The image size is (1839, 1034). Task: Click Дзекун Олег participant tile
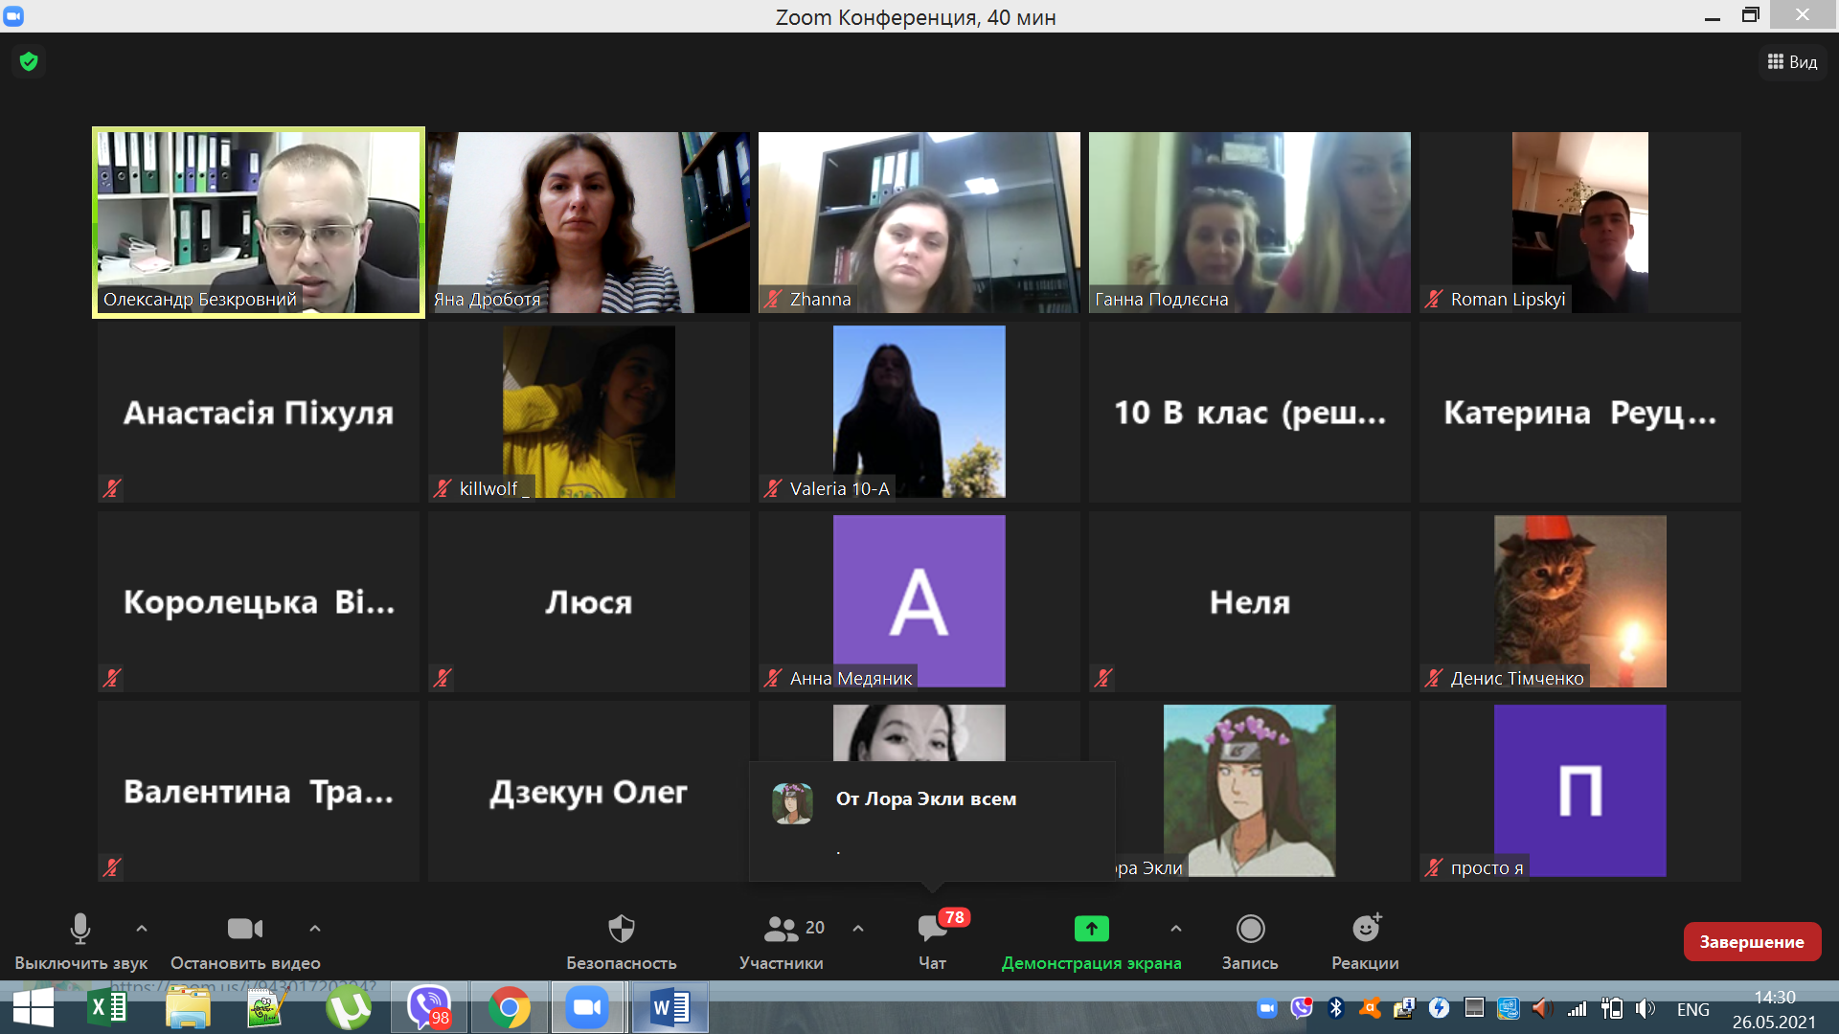[x=589, y=791]
